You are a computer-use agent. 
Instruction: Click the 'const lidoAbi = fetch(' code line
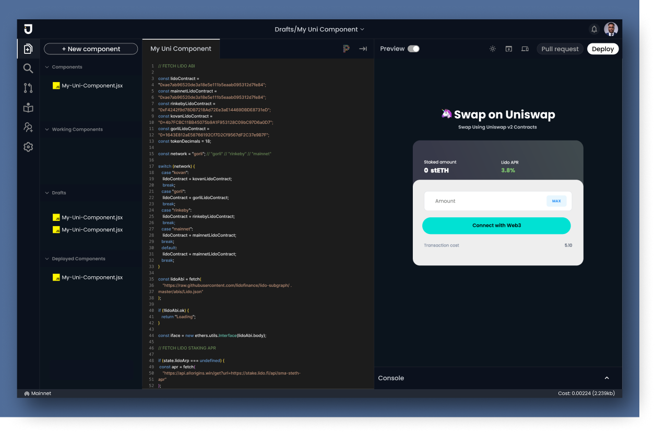coord(180,279)
